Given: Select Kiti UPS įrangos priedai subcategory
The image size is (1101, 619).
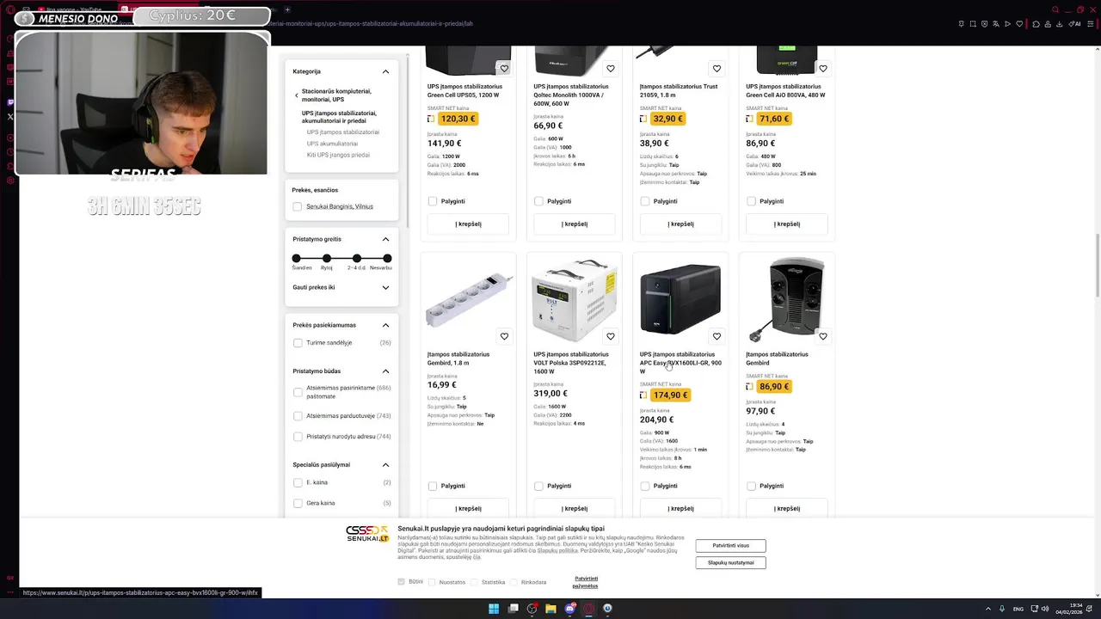Looking at the screenshot, I should pos(338,155).
